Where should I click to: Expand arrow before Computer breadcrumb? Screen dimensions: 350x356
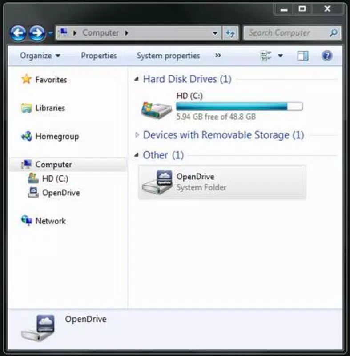click(x=75, y=33)
